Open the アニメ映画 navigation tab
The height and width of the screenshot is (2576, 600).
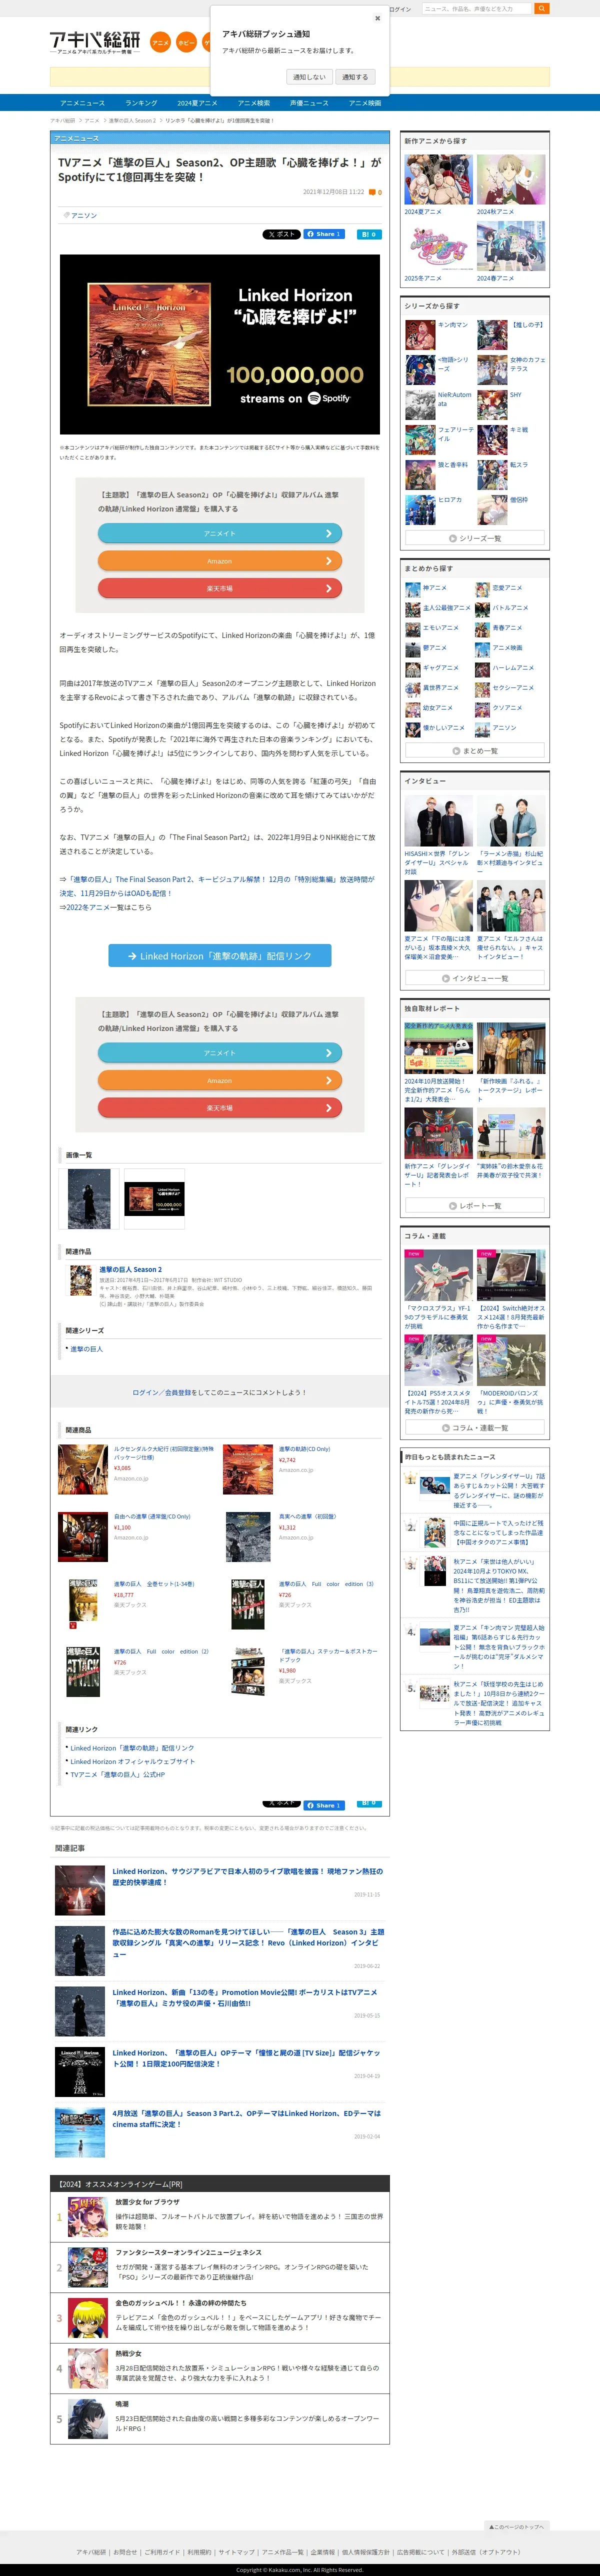(365, 103)
